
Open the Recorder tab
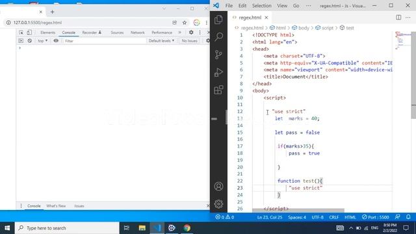pos(92,32)
